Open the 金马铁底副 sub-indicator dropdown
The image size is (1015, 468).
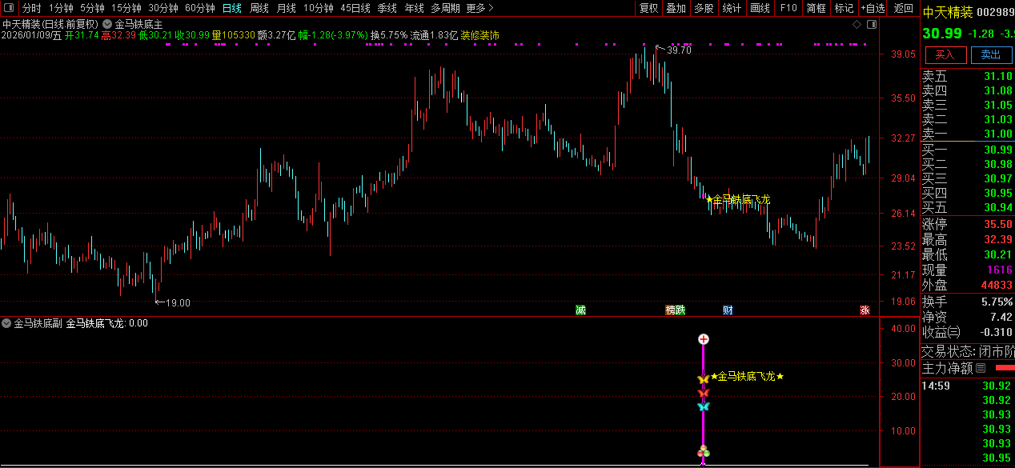(x=7, y=324)
